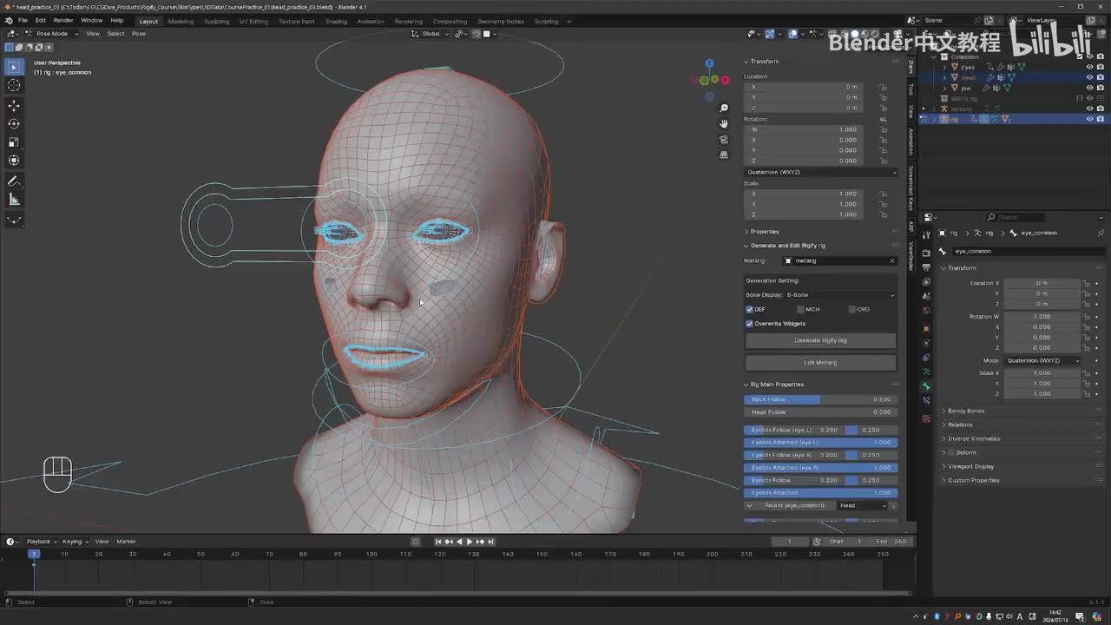Click the Generate Rigify Rig button
Viewport: 1111px width, 625px height.
[820, 340]
